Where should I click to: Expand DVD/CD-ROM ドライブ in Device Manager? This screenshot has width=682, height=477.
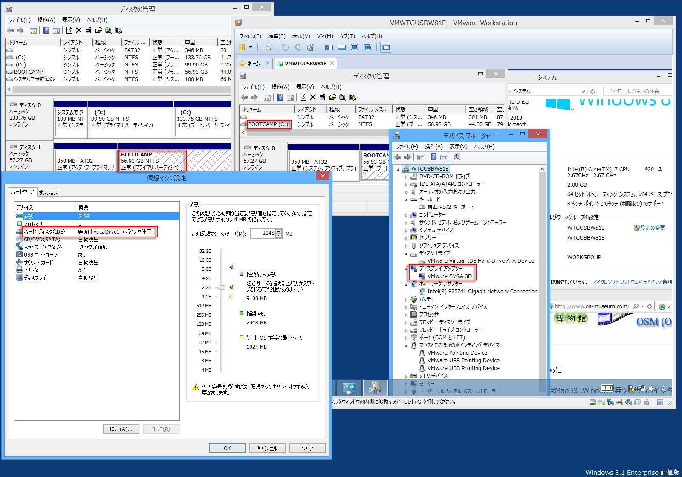(x=406, y=176)
